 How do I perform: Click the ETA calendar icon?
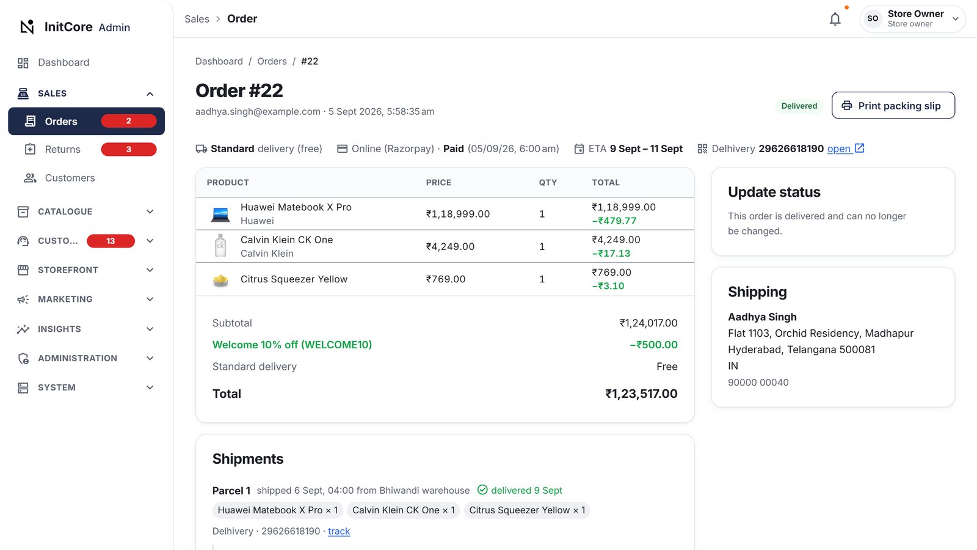point(579,148)
